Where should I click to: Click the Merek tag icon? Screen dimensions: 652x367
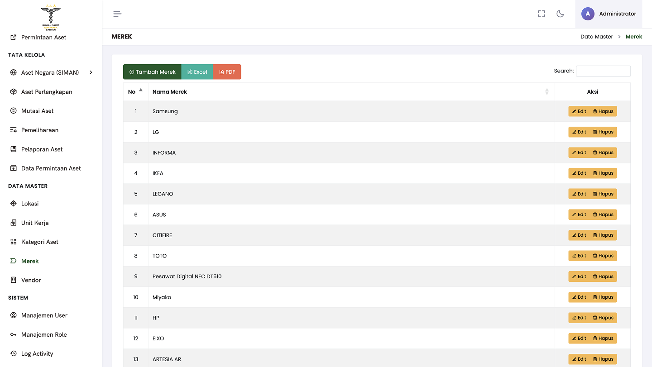tap(13, 261)
